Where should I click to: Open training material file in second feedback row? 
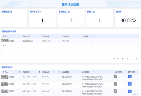115,84
